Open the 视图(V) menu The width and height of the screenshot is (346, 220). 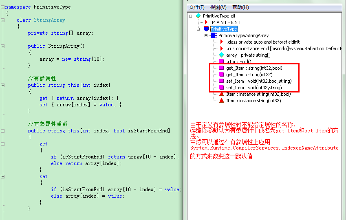coord(218,7)
